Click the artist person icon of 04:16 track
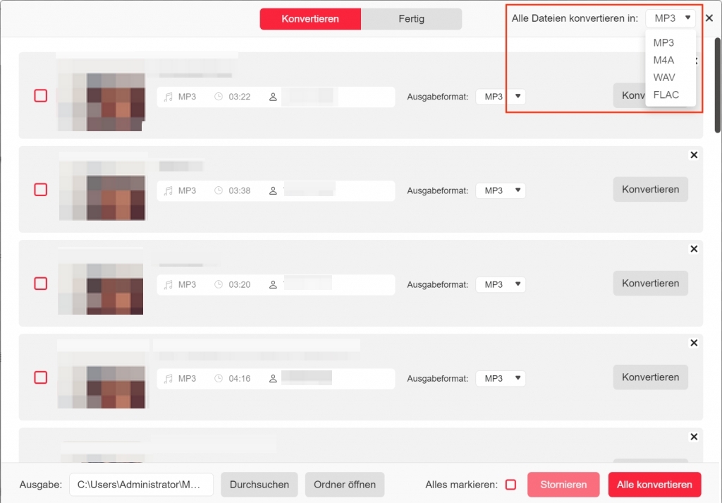 (273, 379)
